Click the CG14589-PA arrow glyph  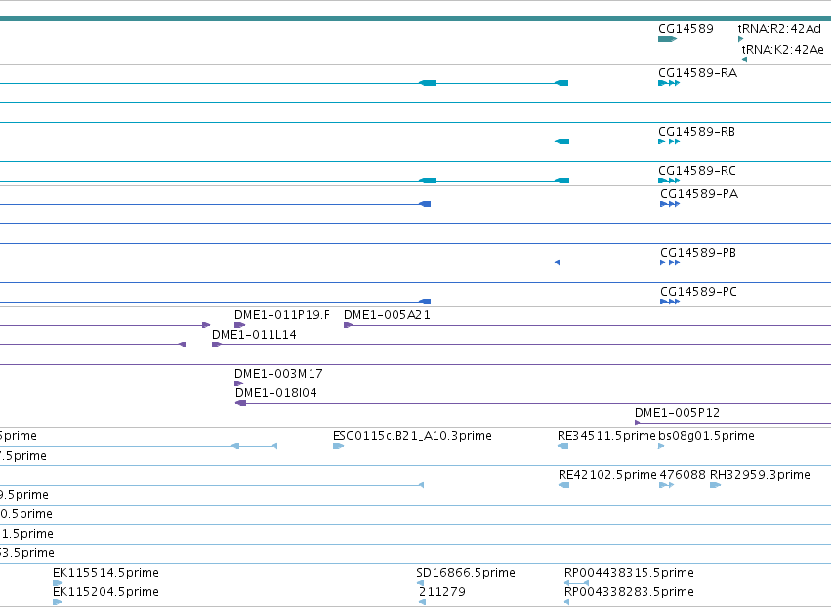pyautogui.click(x=670, y=204)
